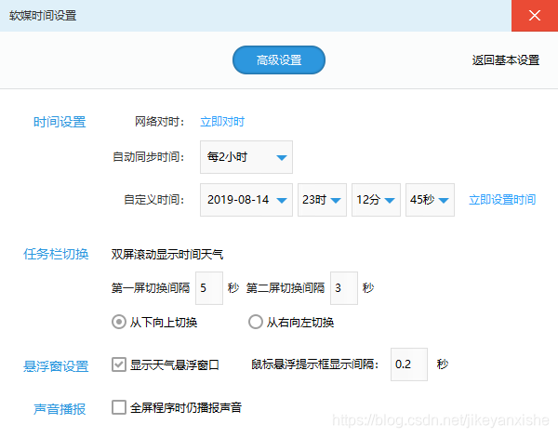Click the 悬浮窗设置 section heading
Image resolution: width=558 pixels, height=437 pixels.
pos(56,366)
